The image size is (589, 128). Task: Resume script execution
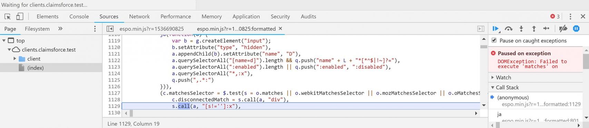(x=496, y=29)
